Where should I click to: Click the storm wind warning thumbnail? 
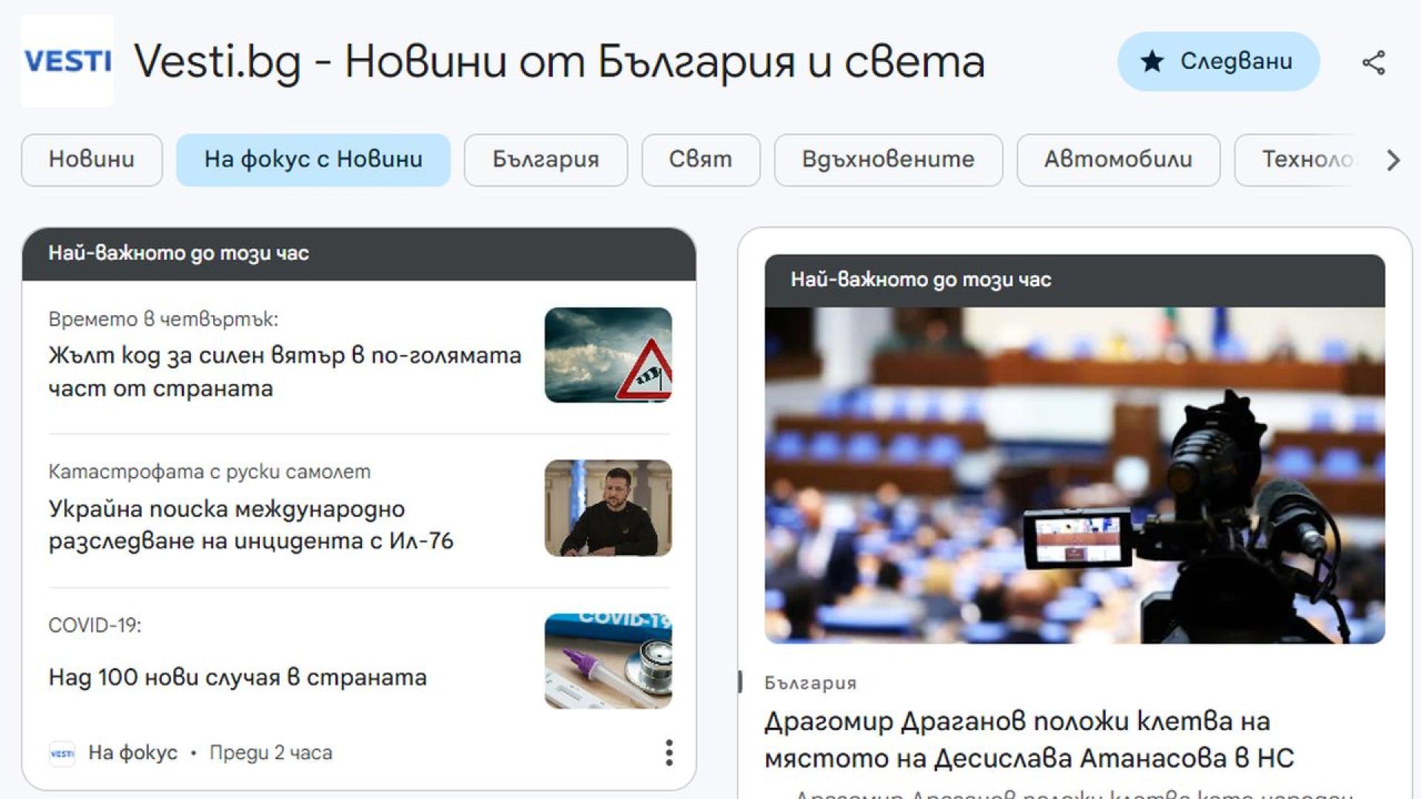click(608, 355)
